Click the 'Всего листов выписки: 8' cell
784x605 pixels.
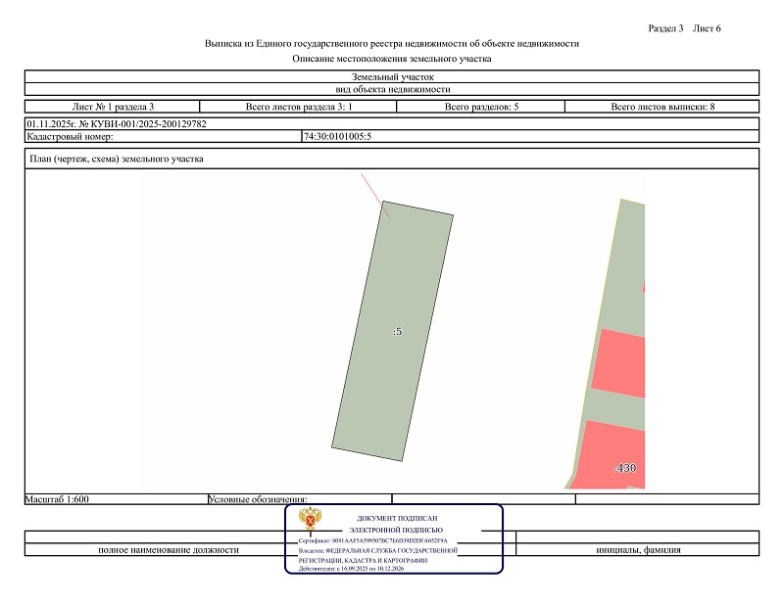(662, 106)
